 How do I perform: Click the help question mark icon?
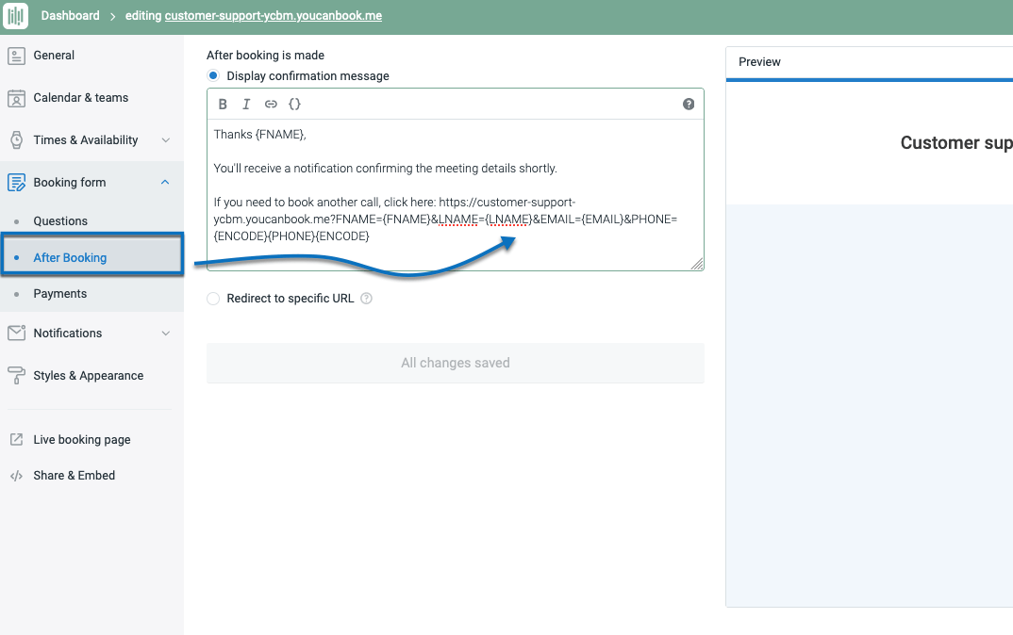pyautogui.click(x=689, y=104)
